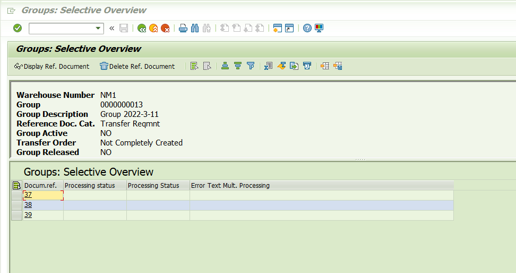
Task: Open Help via the question mark icon
Action: tap(307, 28)
